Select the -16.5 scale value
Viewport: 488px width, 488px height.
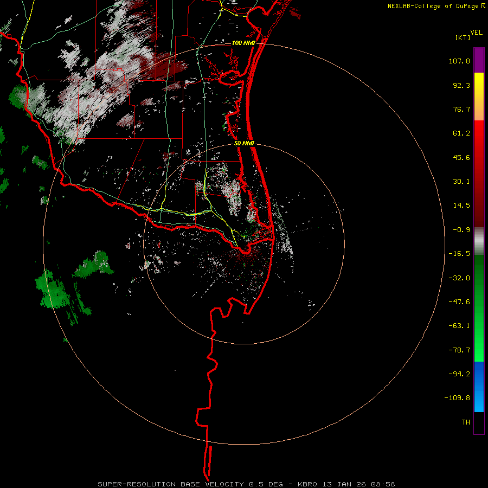pyautogui.click(x=459, y=254)
